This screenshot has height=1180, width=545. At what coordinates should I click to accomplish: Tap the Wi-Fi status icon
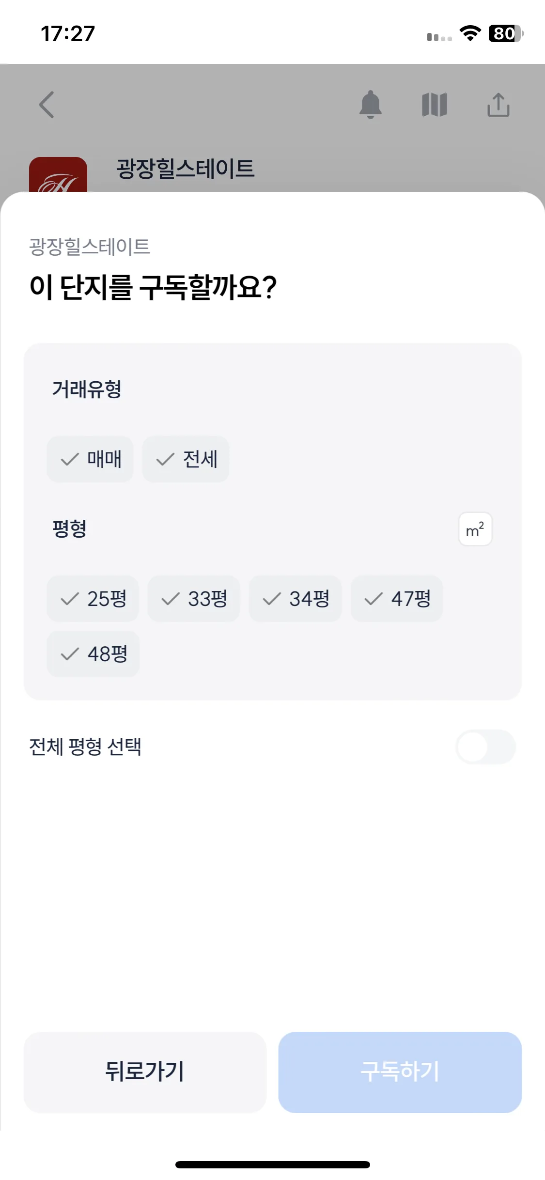click(470, 33)
